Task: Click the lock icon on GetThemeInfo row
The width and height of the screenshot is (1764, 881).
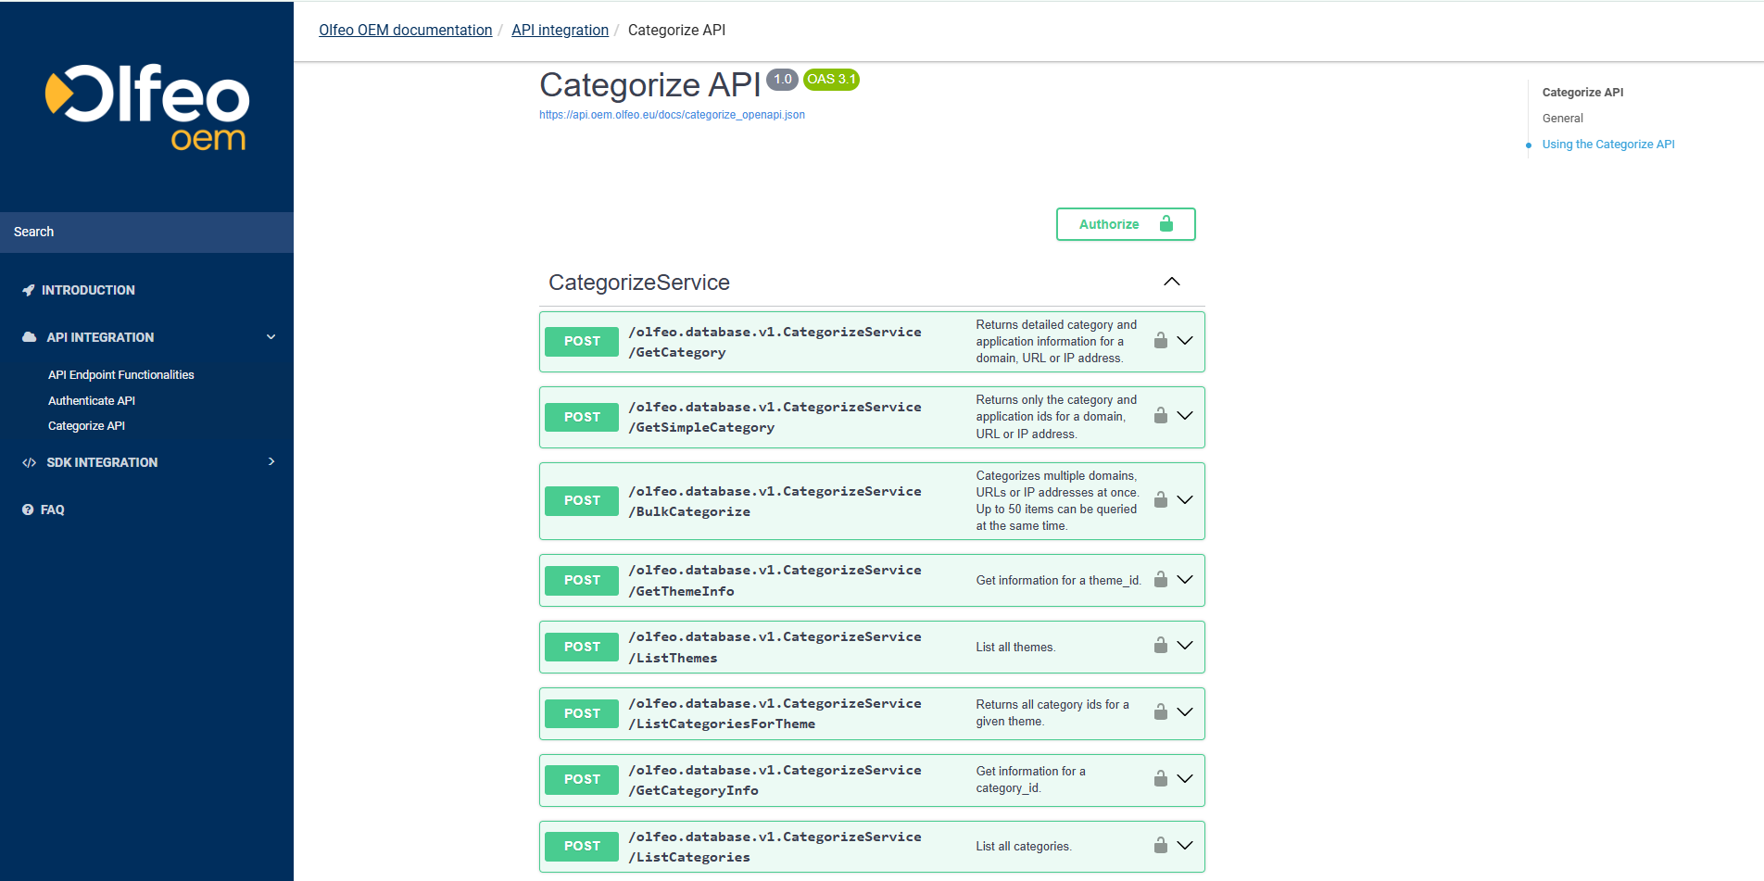Action: [1161, 580]
